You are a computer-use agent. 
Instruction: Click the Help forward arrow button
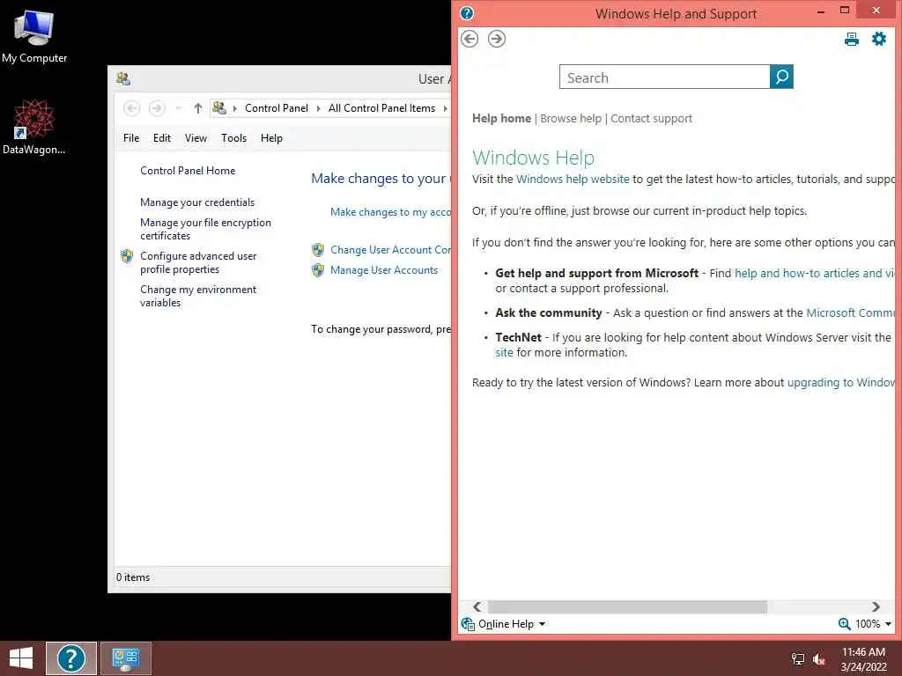tap(497, 39)
